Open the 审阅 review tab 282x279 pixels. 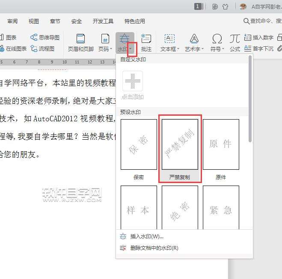[12, 21]
